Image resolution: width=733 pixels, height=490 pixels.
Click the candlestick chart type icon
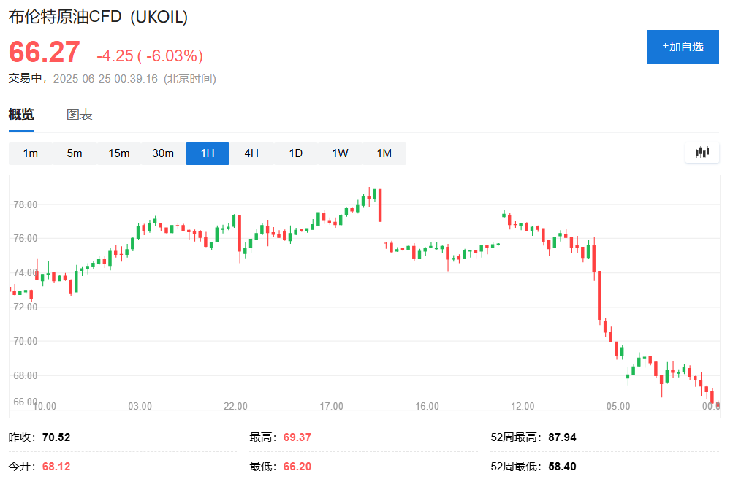click(702, 153)
